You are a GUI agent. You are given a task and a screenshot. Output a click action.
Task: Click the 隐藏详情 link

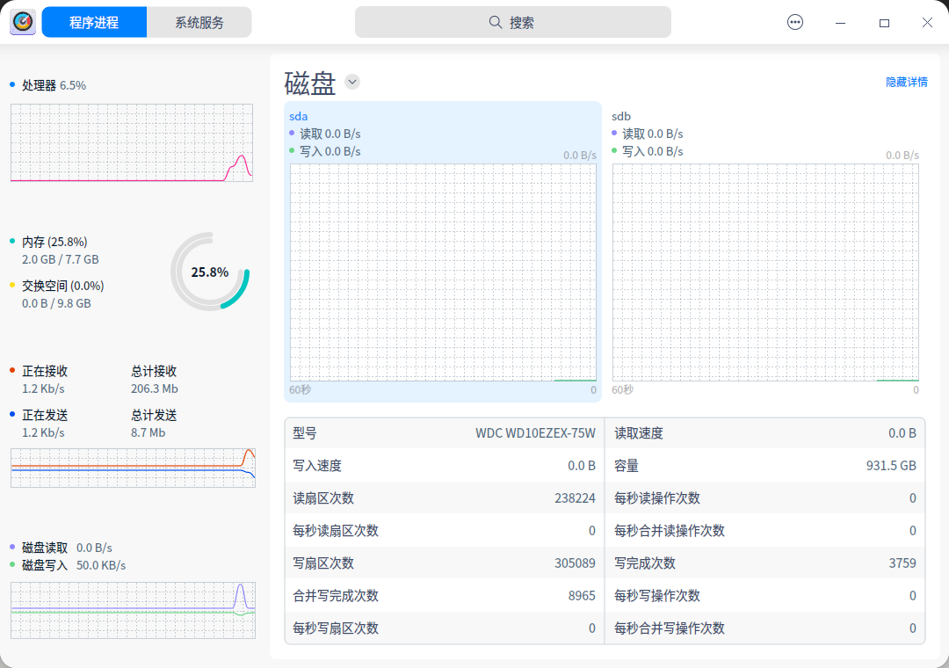(906, 81)
